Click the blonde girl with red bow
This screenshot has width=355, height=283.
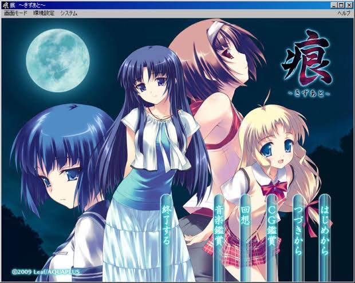click(272, 149)
